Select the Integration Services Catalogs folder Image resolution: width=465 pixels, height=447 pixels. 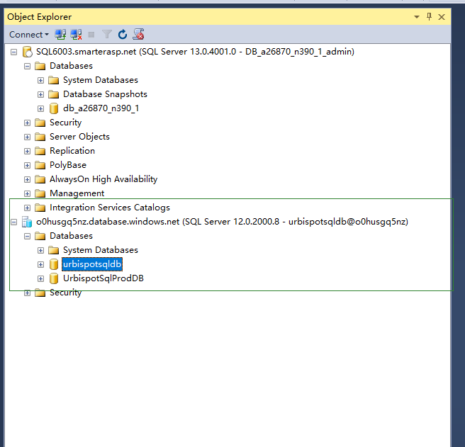tap(109, 208)
